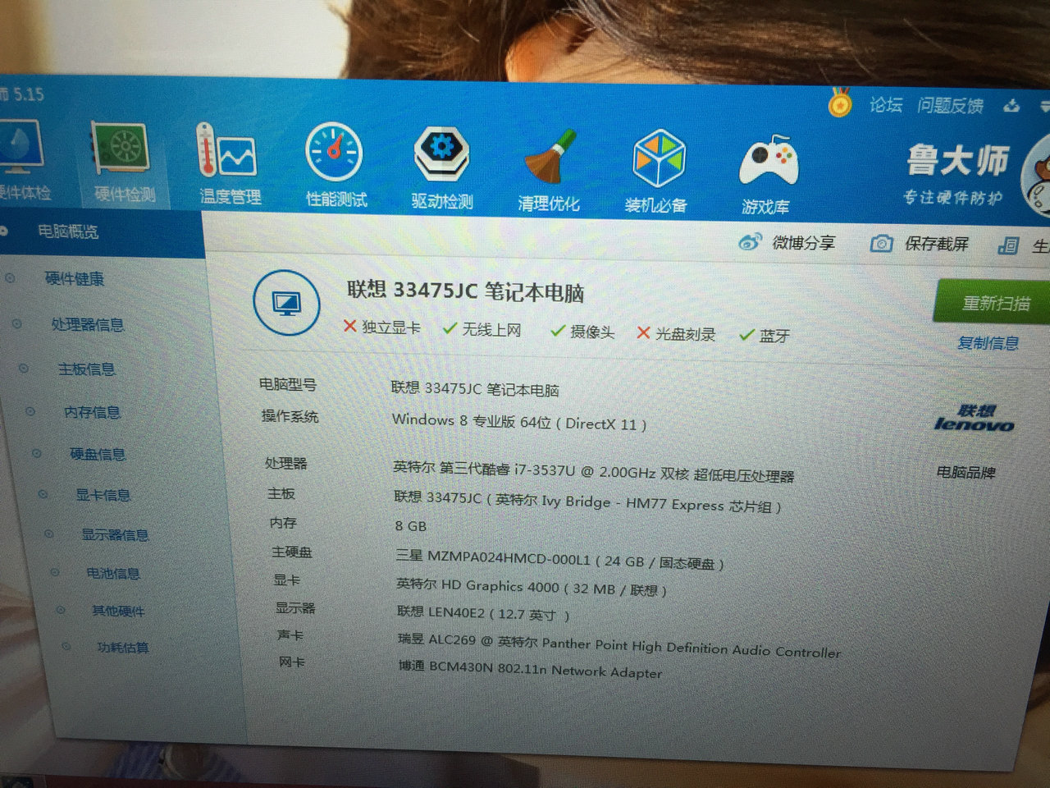
Task: Click the 摄像头 check status
Action: coord(582,332)
